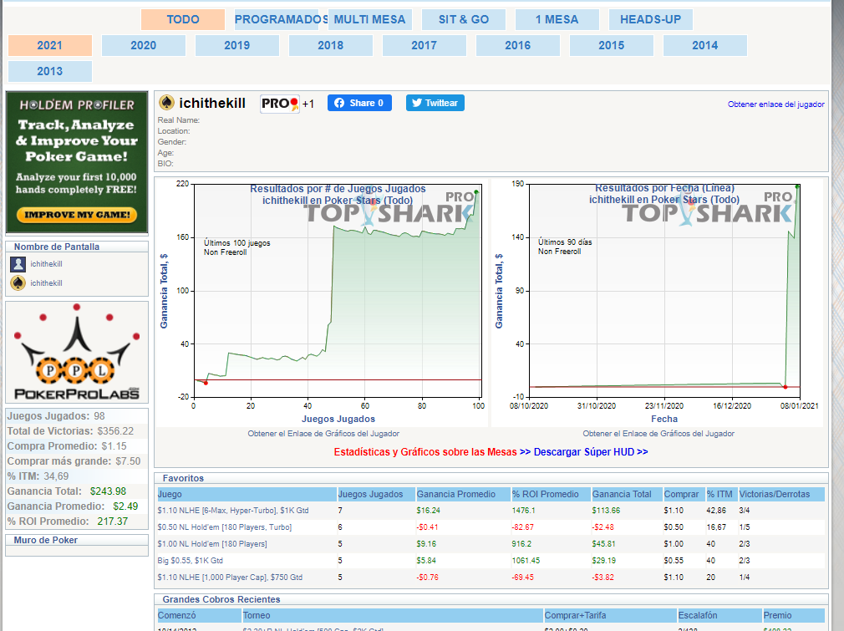
Task: Click the PokerStars spade icon beside ichithekill heading
Action: click(x=166, y=102)
